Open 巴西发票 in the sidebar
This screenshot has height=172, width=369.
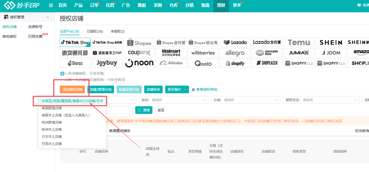click(x=35, y=36)
